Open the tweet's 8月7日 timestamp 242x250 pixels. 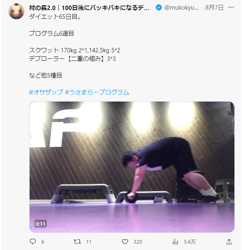click(x=214, y=8)
